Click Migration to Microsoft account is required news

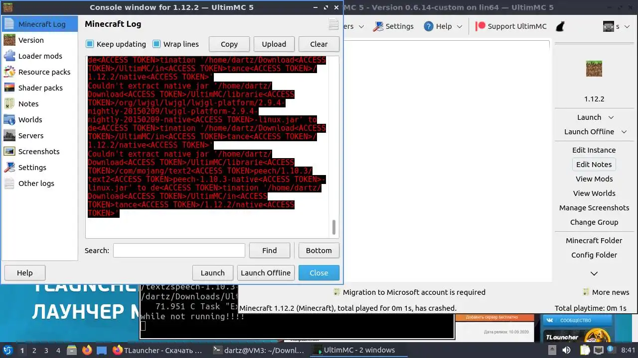(409, 292)
